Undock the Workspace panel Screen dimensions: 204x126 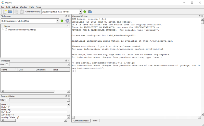click(66, 60)
